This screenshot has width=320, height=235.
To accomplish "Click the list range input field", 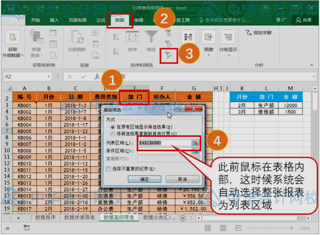I will (x=165, y=143).
